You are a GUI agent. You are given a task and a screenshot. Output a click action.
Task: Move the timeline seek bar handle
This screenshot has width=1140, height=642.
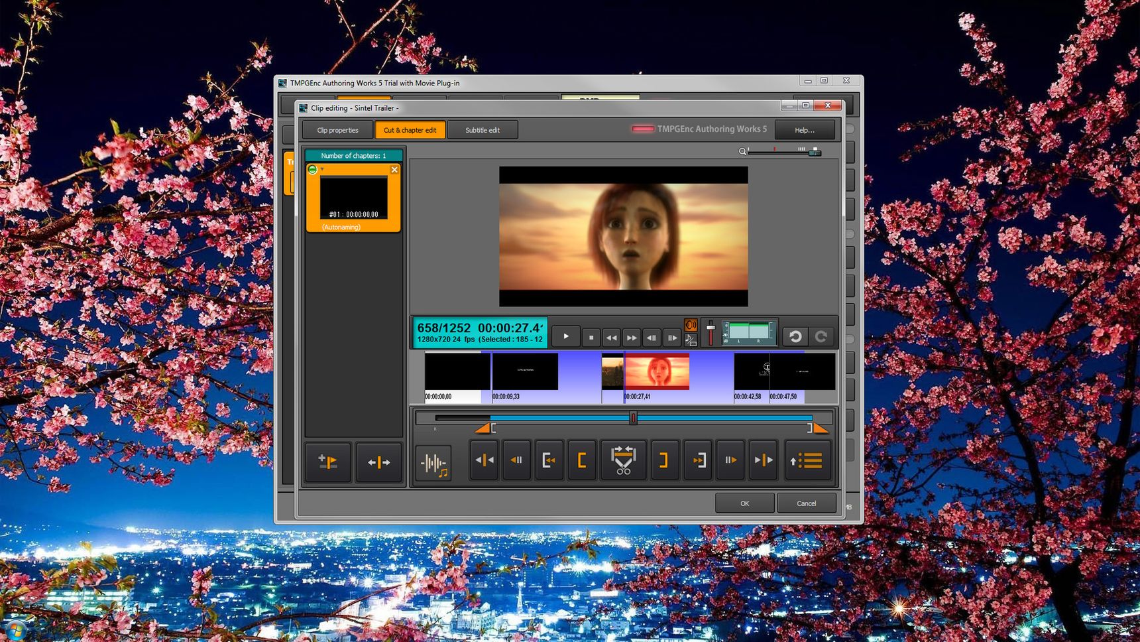[x=633, y=418]
